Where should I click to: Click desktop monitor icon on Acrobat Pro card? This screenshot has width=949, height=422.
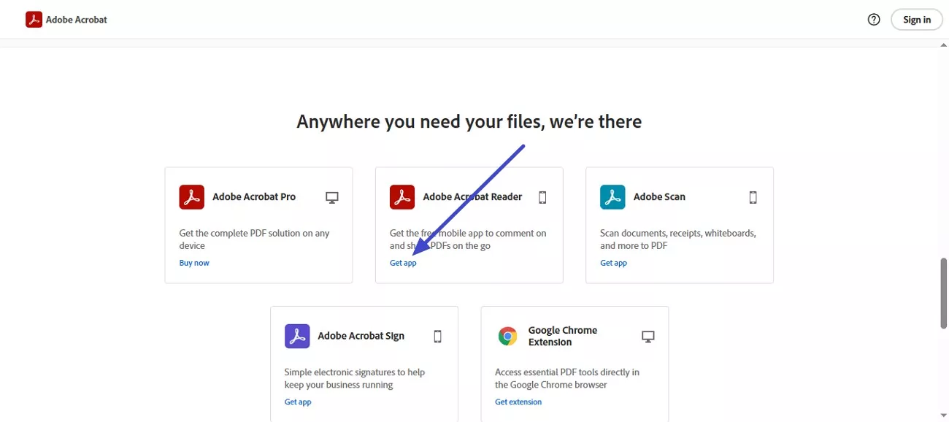(x=332, y=197)
